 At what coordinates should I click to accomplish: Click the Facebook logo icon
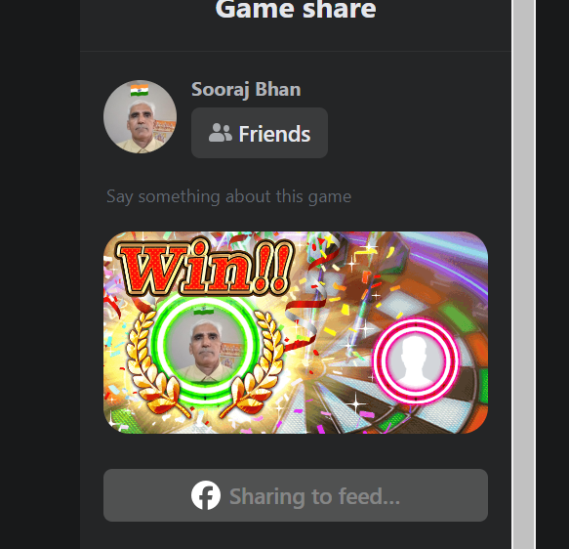click(x=206, y=495)
